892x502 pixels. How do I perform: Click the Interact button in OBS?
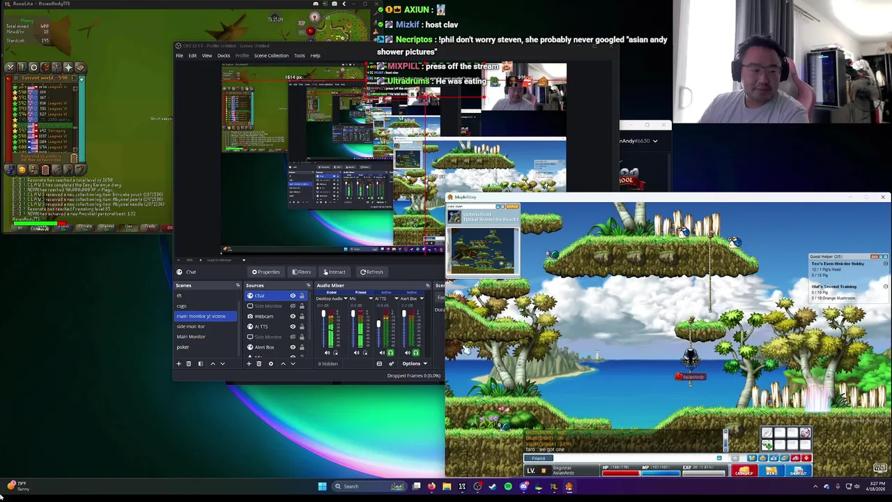point(334,272)
